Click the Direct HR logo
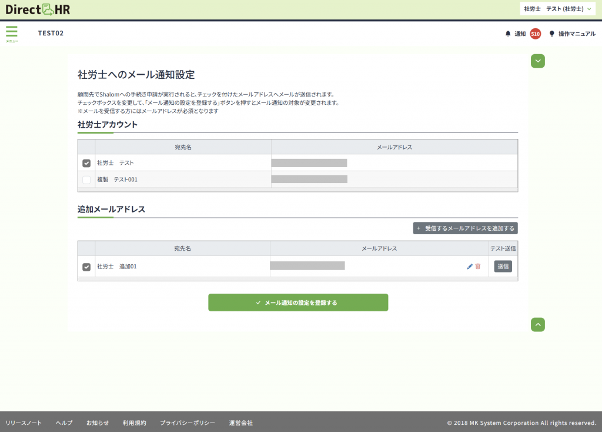 pyautogui.click(x=38, y=9)
